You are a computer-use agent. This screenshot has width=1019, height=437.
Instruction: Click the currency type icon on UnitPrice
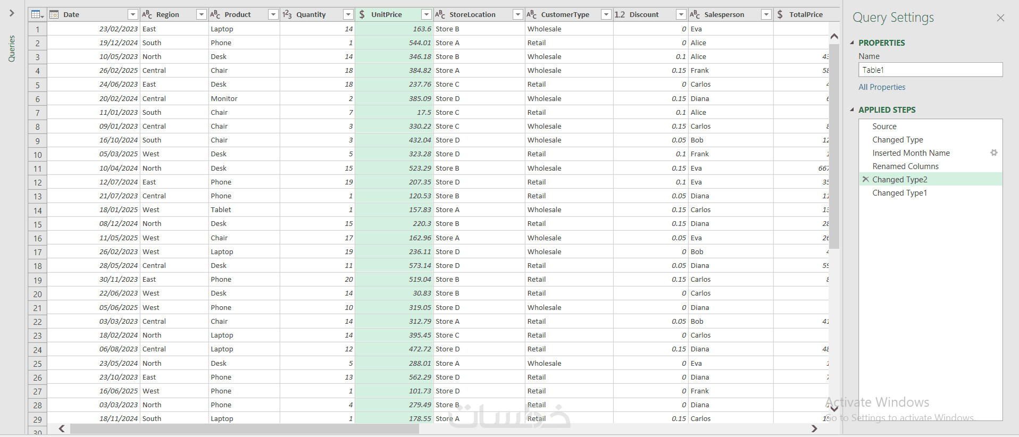(x=362, y=14)
